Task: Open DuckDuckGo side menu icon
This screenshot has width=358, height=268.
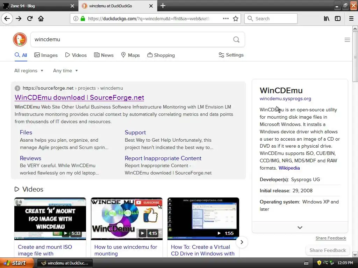Action: [347, 40]
